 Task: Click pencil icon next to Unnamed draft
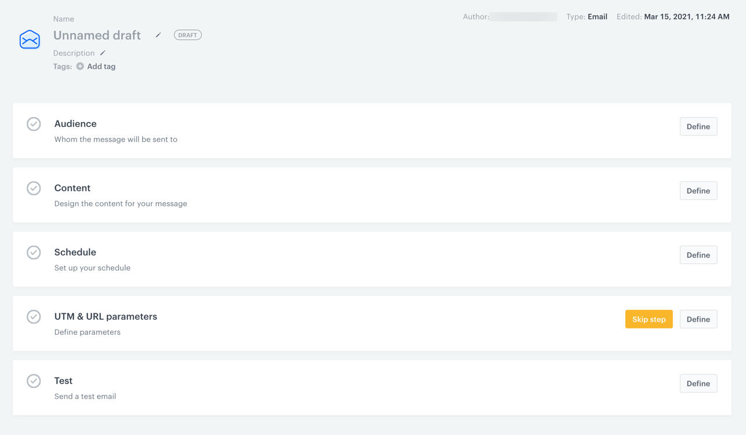[158, 35]
